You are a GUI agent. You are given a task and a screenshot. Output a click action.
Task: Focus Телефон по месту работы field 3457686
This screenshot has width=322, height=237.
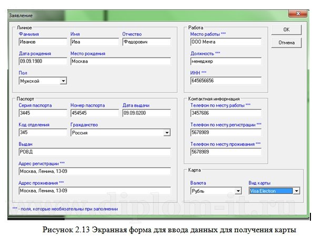point(226,113)
